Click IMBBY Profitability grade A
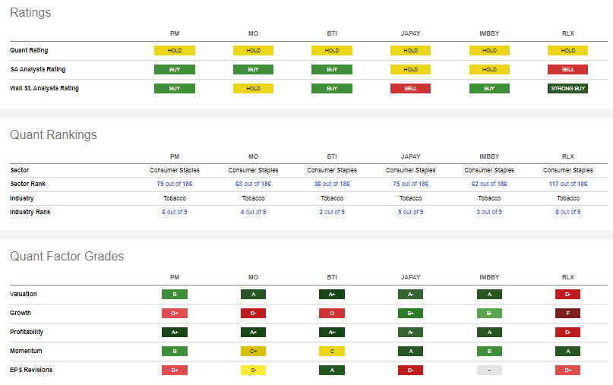613x385 pixels. [489, 333]
